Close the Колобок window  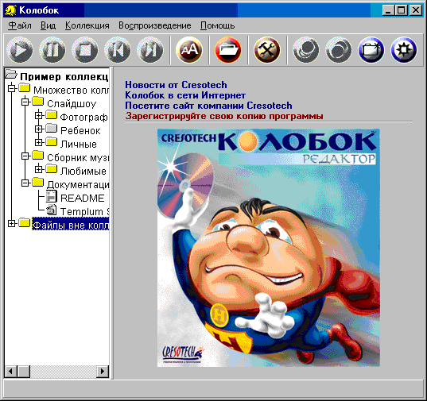click(x=416, y=10)
